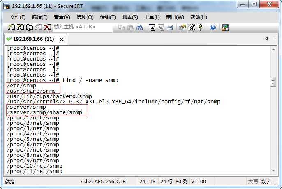Open Find with the binoculars icon
This screenshot has height=189, width=282.
[140, 28]
